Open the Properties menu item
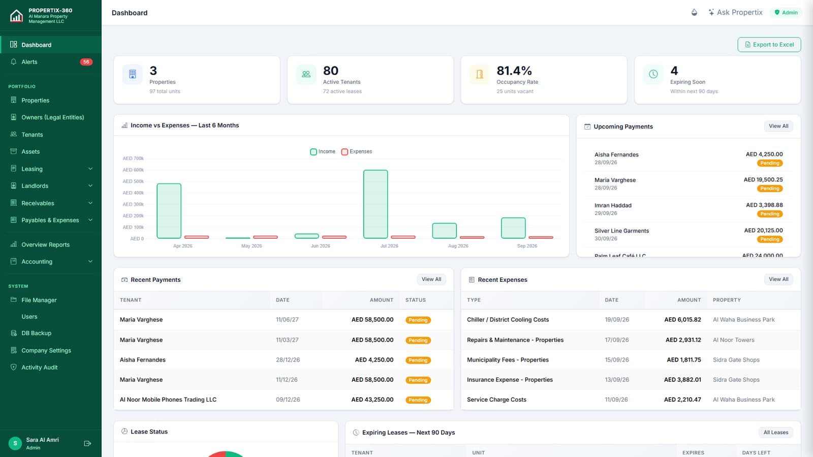813x457 pixels. click(x=51, y=101)
